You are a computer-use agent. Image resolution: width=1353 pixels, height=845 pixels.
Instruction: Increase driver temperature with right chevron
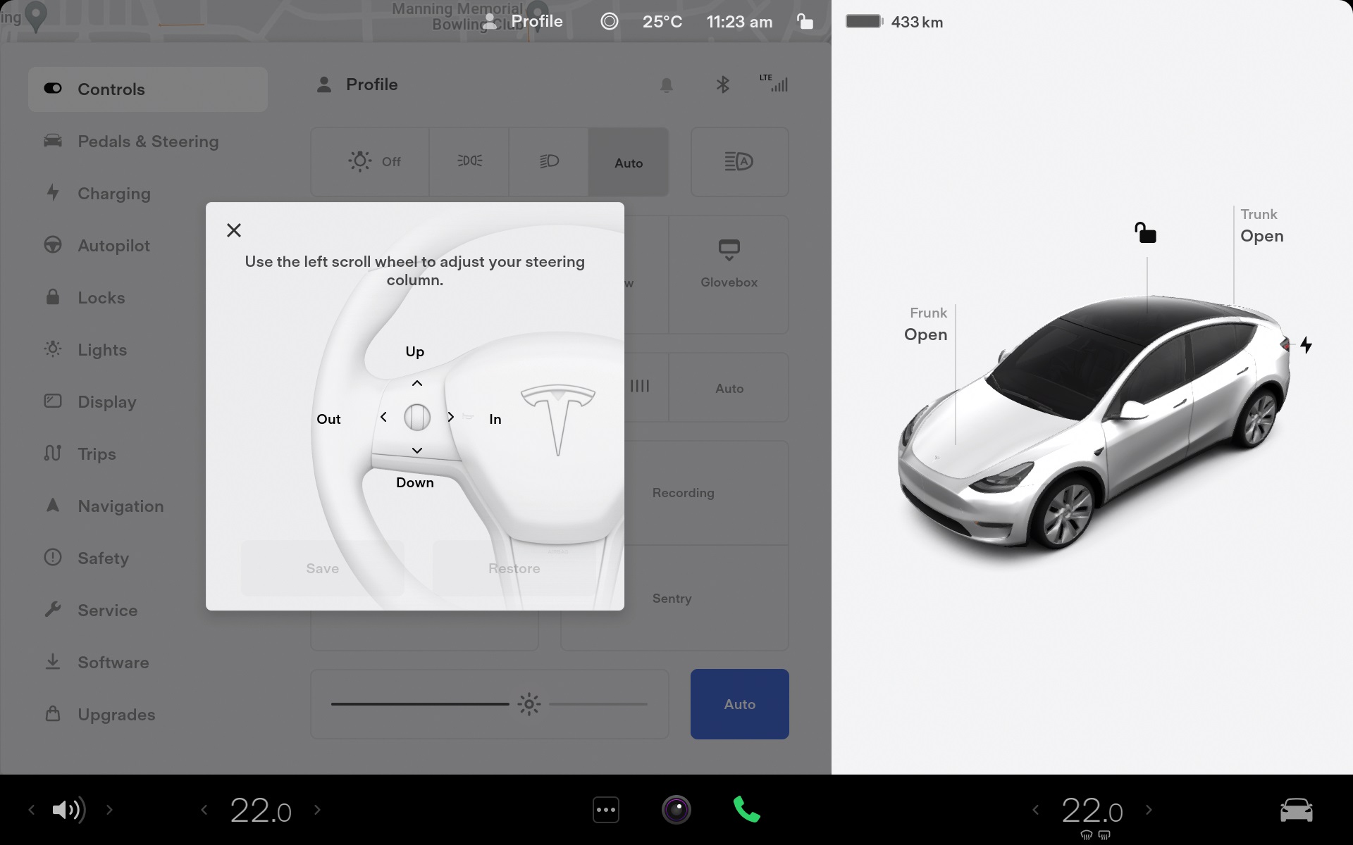(317, 810)
